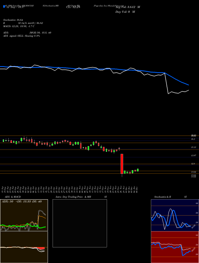Click the '15.13' price axis label
This screenshot has height=263, width=199.
coord(193,147)
